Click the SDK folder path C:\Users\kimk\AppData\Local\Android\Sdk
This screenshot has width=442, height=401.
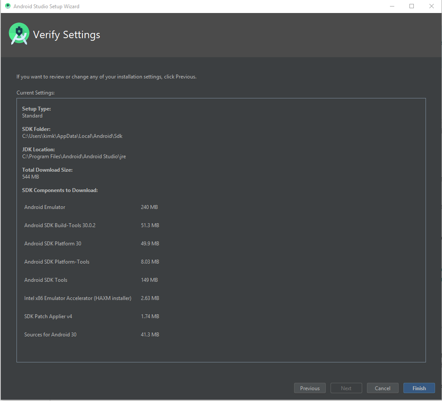click(72, 136)
